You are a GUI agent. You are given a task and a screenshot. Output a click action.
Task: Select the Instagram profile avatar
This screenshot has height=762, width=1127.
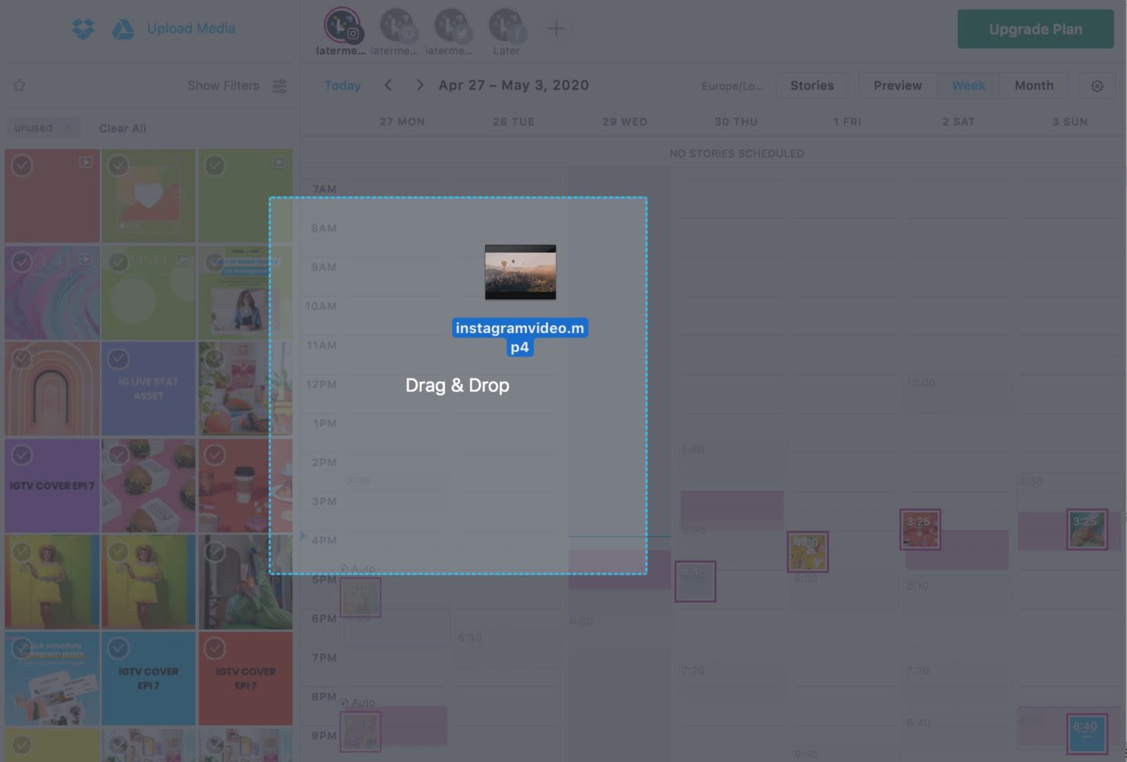(x=342, y=26)
